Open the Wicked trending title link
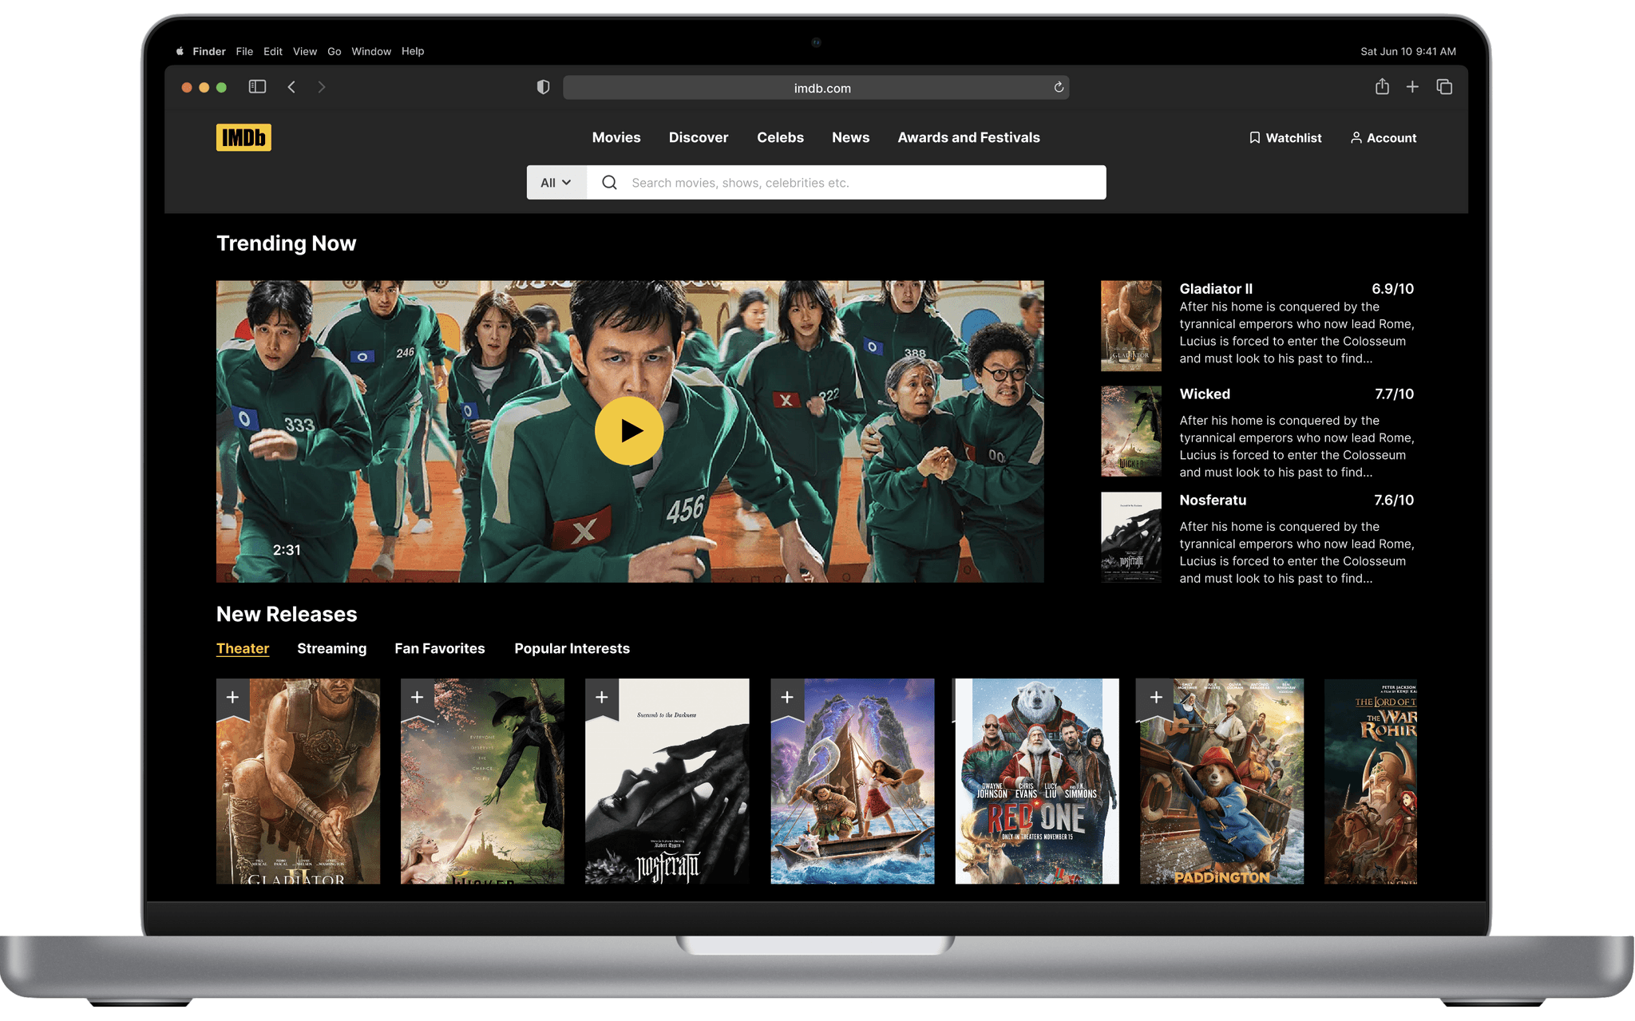The width and height of the screenshot is (1635, 1021). (1205, 394)
